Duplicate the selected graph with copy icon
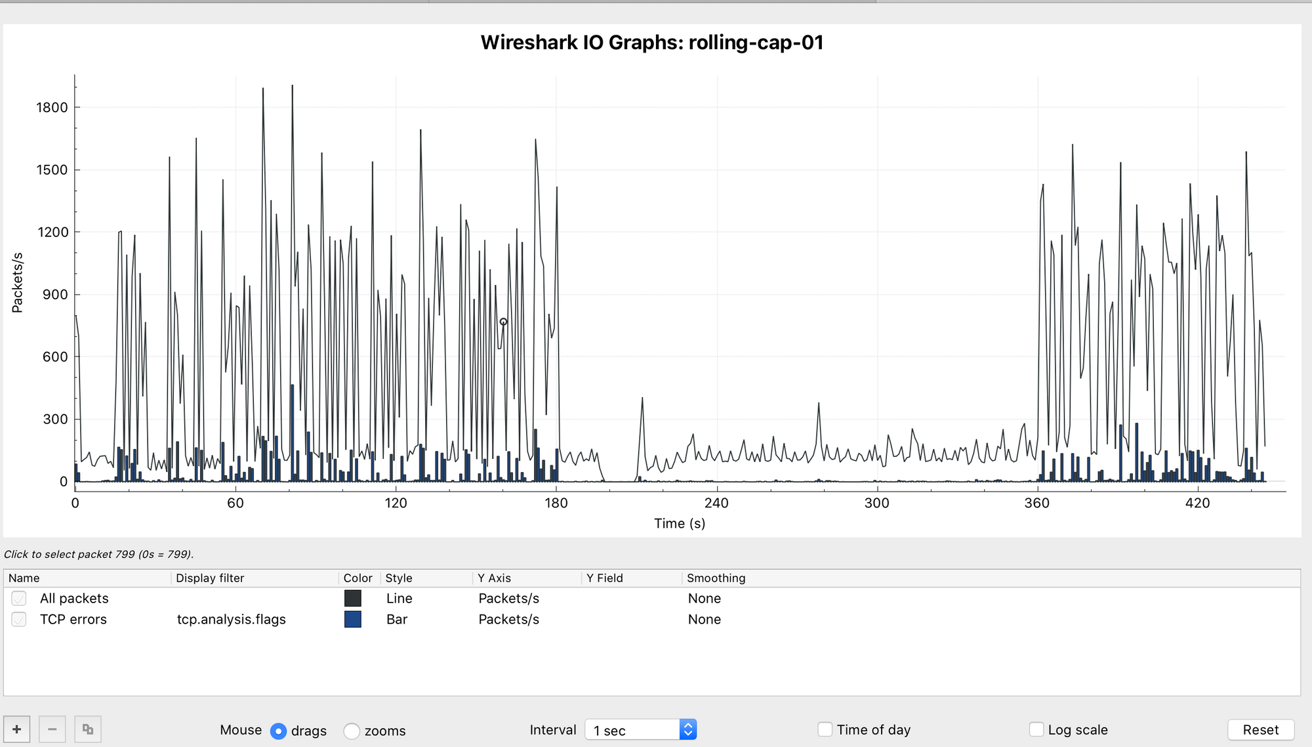This screenshot has width=1312, height=747. point(88,729)
